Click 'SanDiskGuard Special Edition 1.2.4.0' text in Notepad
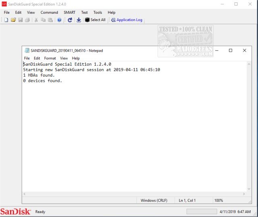The width and height of the screenshot is (258, 217). click(67, 64)
